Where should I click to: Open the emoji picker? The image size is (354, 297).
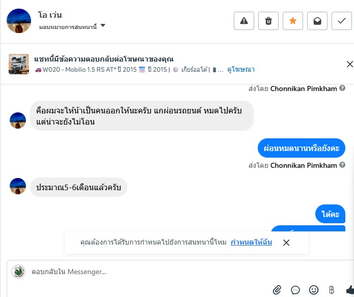coord(314,290)
